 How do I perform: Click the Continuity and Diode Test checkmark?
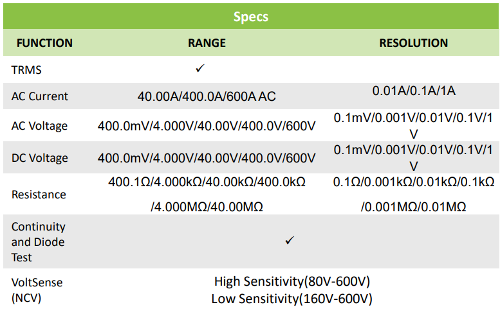pos(290,240)
